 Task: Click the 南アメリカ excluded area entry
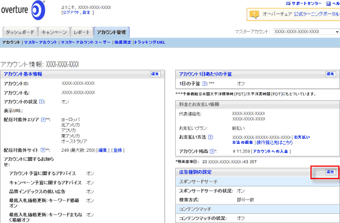tap(71, 136)
